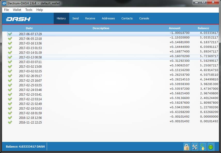221x153 pixels.
Task: Select amount -1.15020000 in history list
Action: click(x=179, y=37)
